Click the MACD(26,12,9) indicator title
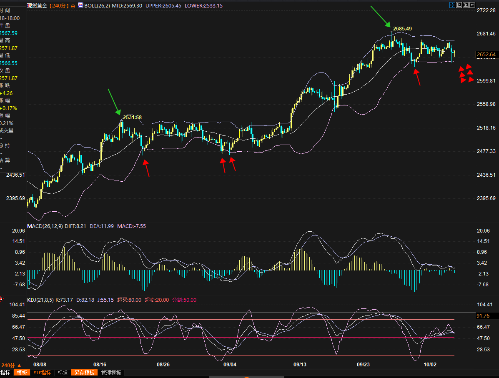Image resolution: width=499 pixels, height=378 pixels. [45, 226]
